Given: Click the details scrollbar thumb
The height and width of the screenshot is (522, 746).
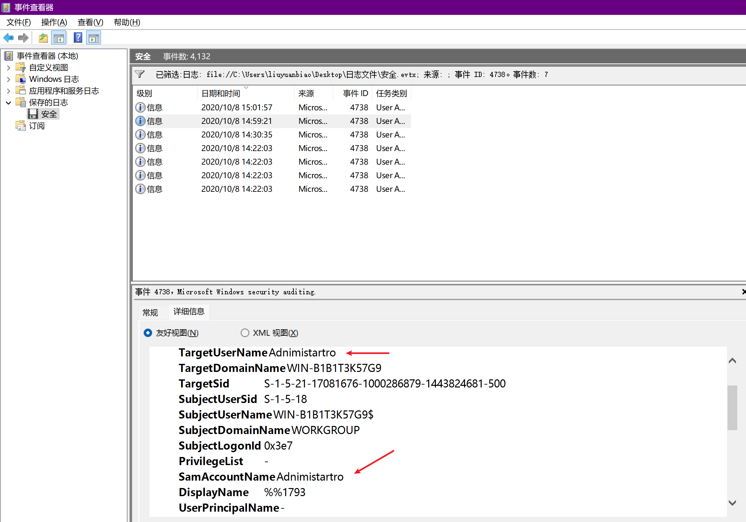Looking at the screenshot, I should point(732,408).
